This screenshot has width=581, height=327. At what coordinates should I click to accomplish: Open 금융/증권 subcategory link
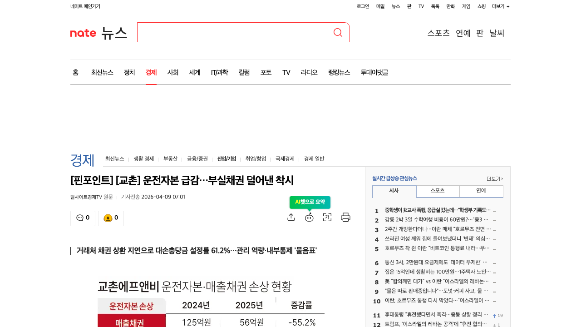[x=197, y=159]
